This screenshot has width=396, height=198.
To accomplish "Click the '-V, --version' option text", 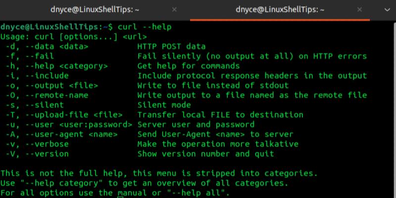I will point(38,154).
